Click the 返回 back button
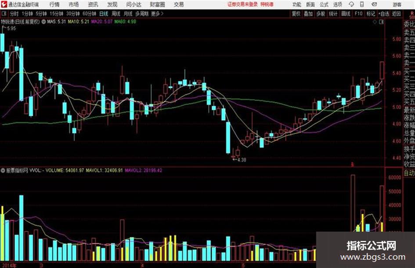The width and height of the screenshot is (415, 268). pyautogui.click(x=396, y=14)
